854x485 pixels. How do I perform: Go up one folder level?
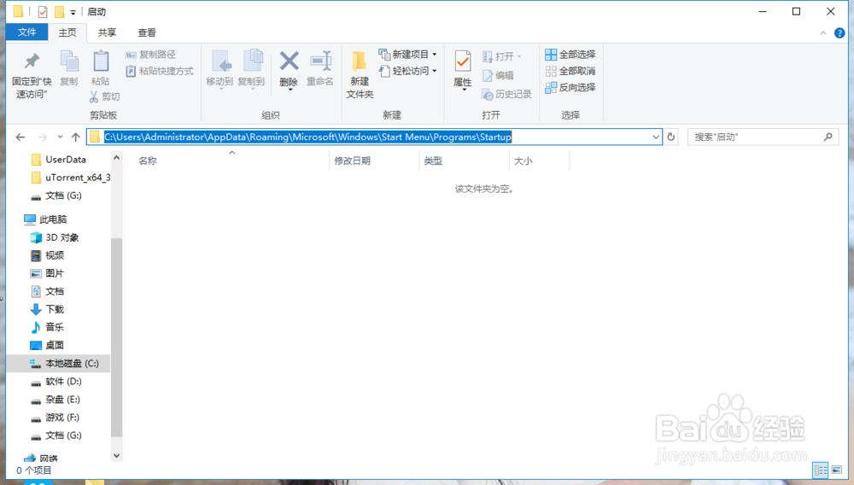pyautogui.click(x=76, y=137)
